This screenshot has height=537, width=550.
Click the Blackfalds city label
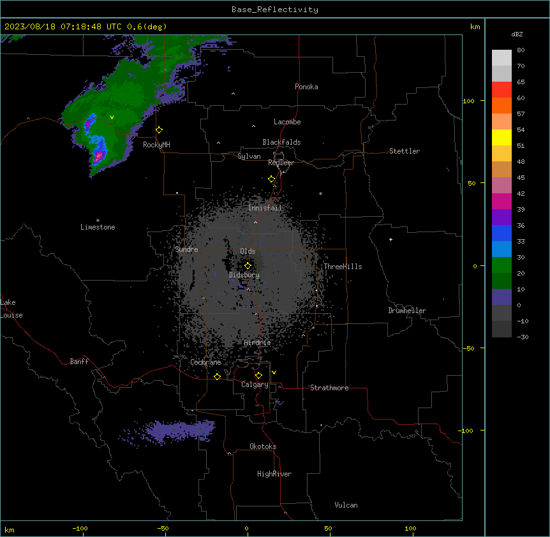[x=281, y=142]
